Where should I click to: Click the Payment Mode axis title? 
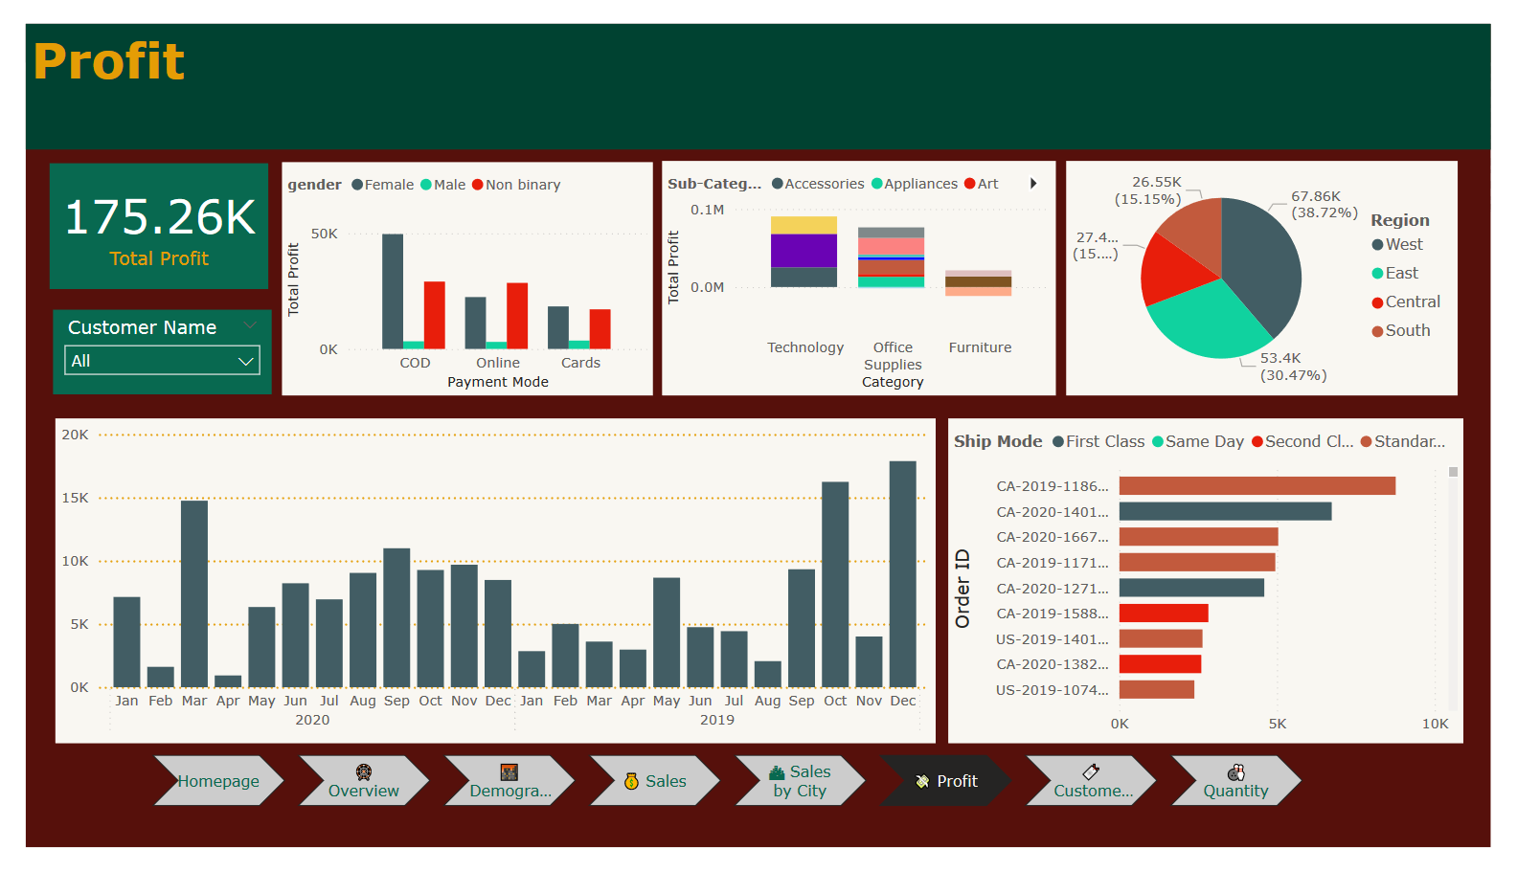point(498,382)
